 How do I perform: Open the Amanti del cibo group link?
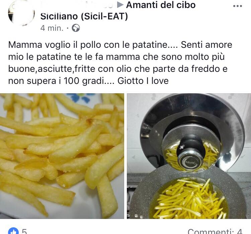coord(161,5)
